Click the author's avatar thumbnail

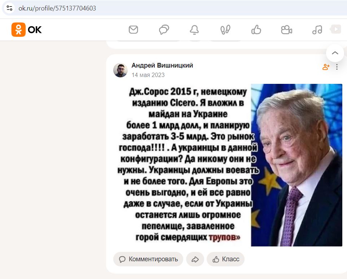click(120, 70)
